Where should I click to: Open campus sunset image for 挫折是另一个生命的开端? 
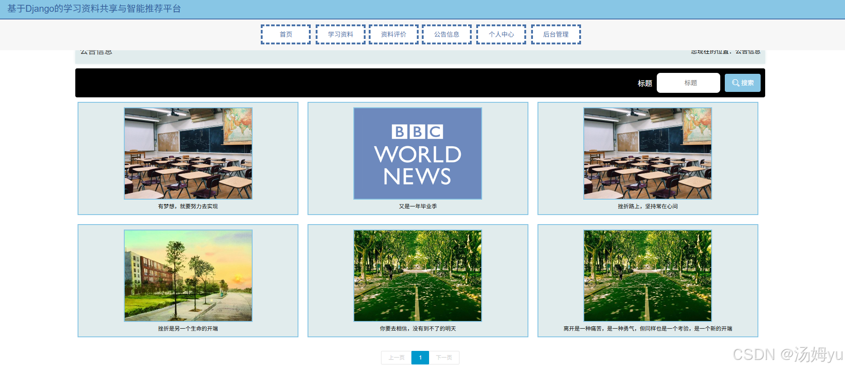click(x=188, y=276)
